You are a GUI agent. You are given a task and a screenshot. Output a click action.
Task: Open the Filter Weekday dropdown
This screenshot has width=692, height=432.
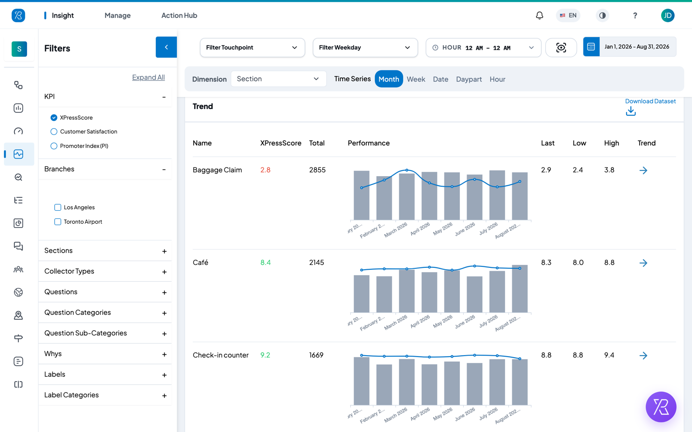point(365,48)
